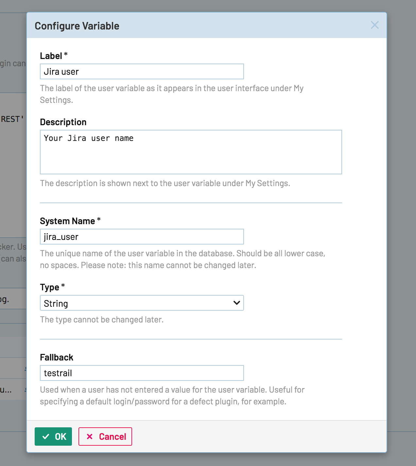Open the Type select showing String

tap(137, 303)
